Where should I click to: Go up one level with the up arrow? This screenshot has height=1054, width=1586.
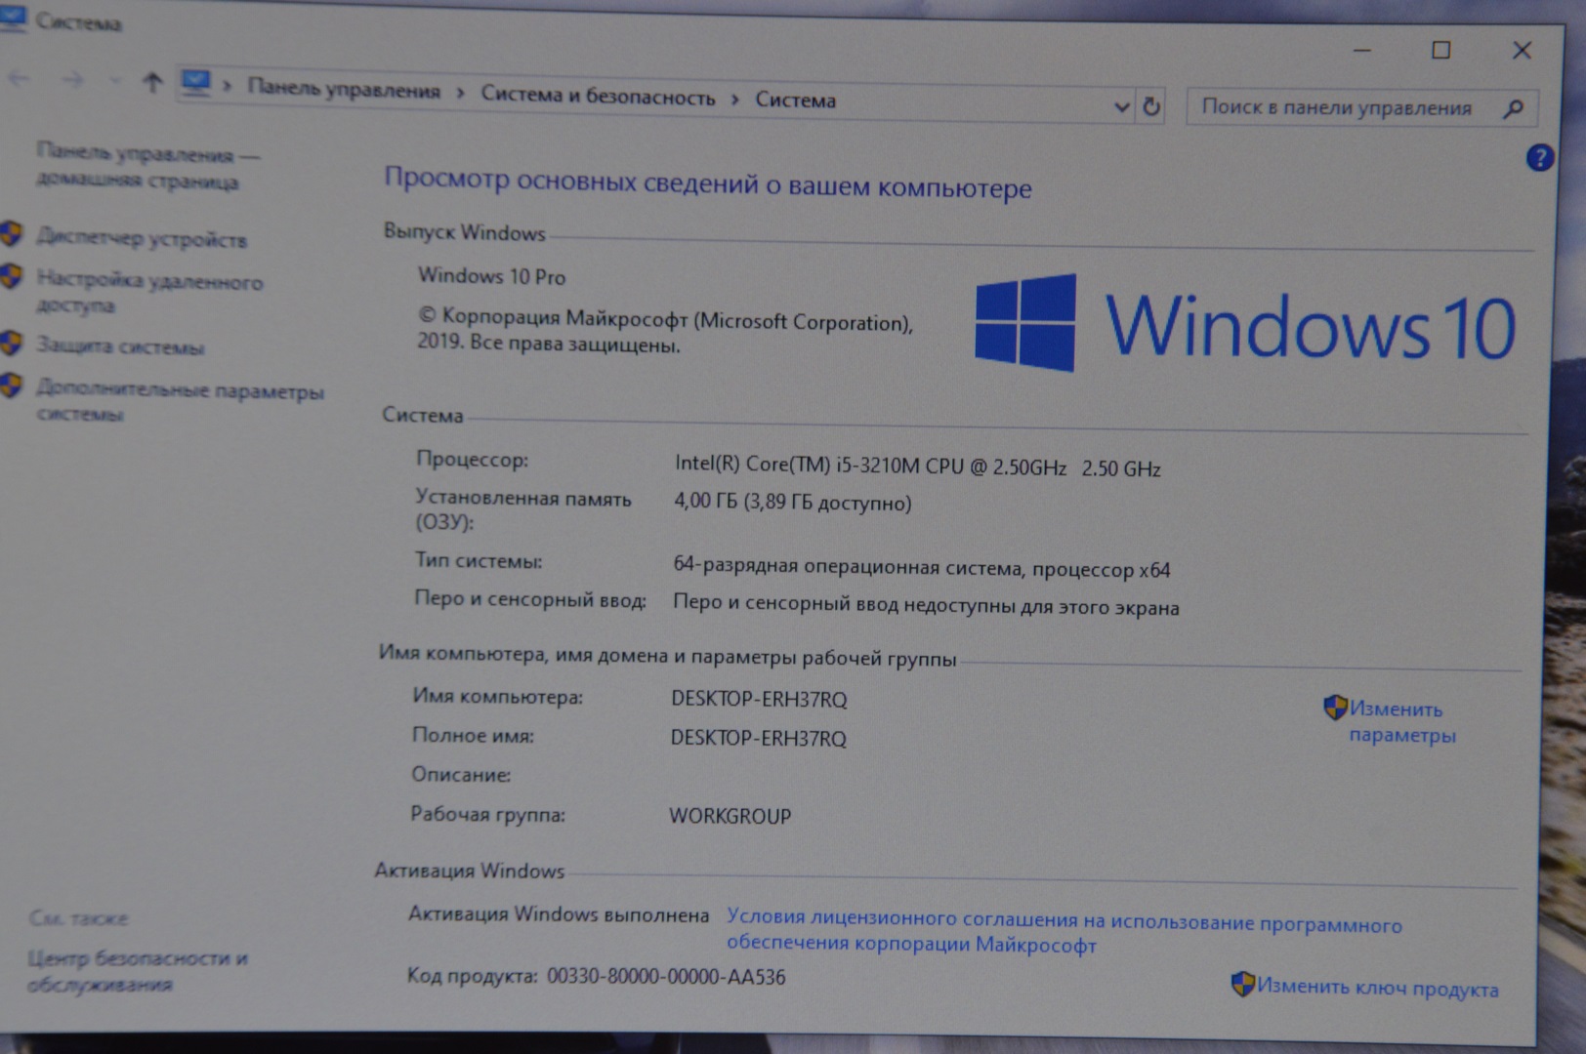pos(151,83)
